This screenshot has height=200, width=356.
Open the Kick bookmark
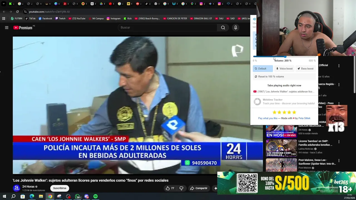coord(127,19)
